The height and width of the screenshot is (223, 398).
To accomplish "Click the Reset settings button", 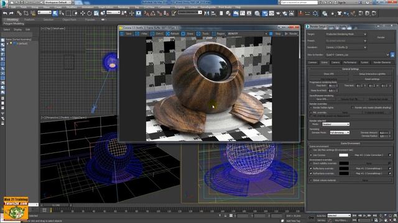I will tap(372, 79).
